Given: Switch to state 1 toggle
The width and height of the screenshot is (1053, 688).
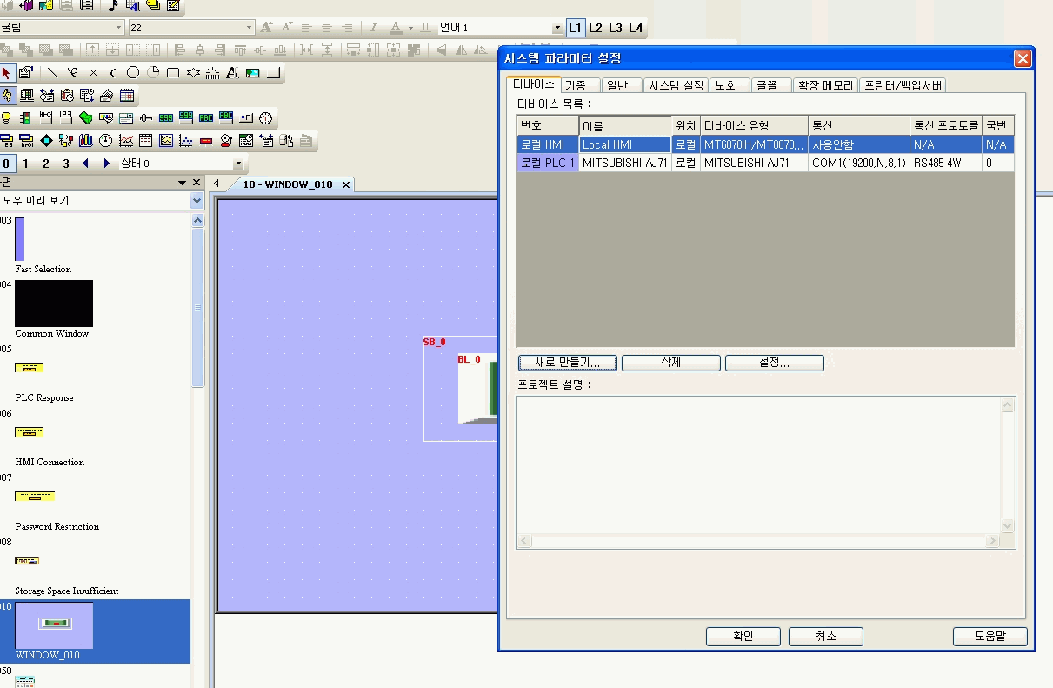Looking at the screenshot, I should pyautogui.click(x=26, y=164).
